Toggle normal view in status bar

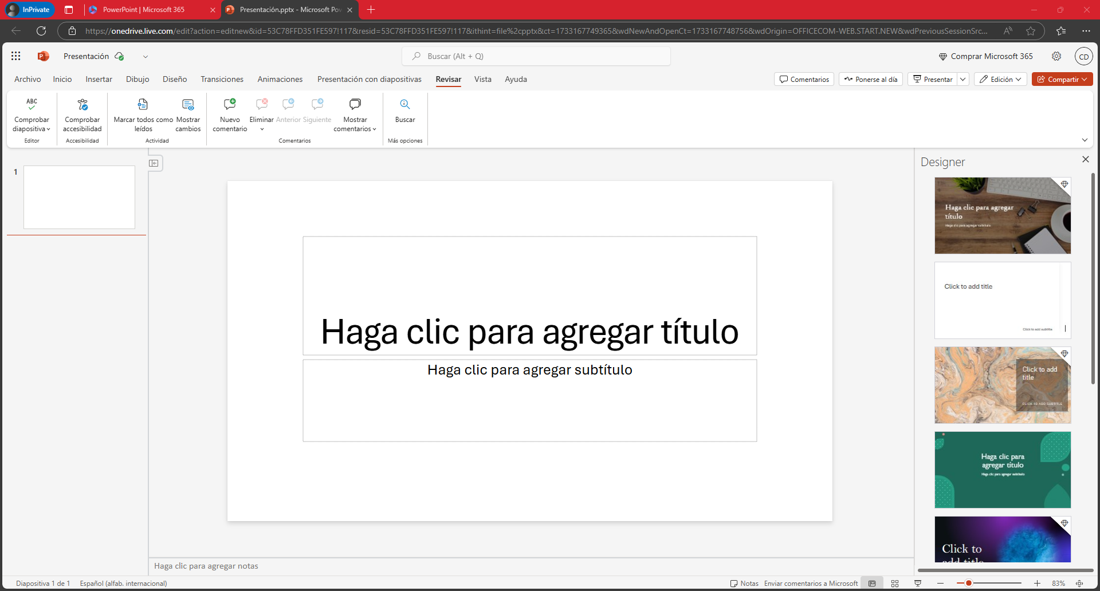coord(872,584)
